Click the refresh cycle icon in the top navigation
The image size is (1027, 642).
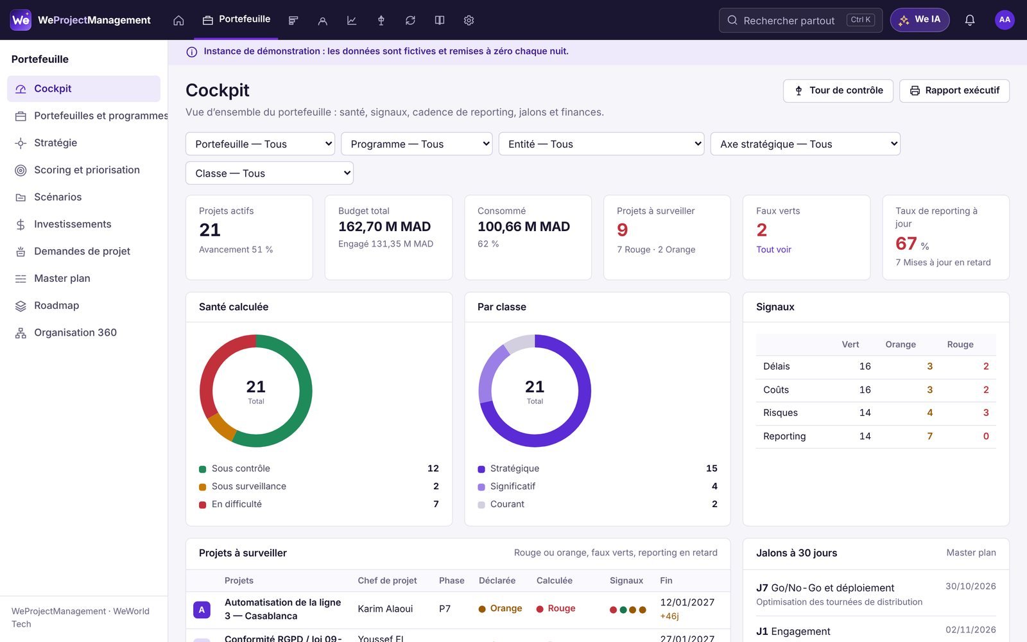point(410,21)
